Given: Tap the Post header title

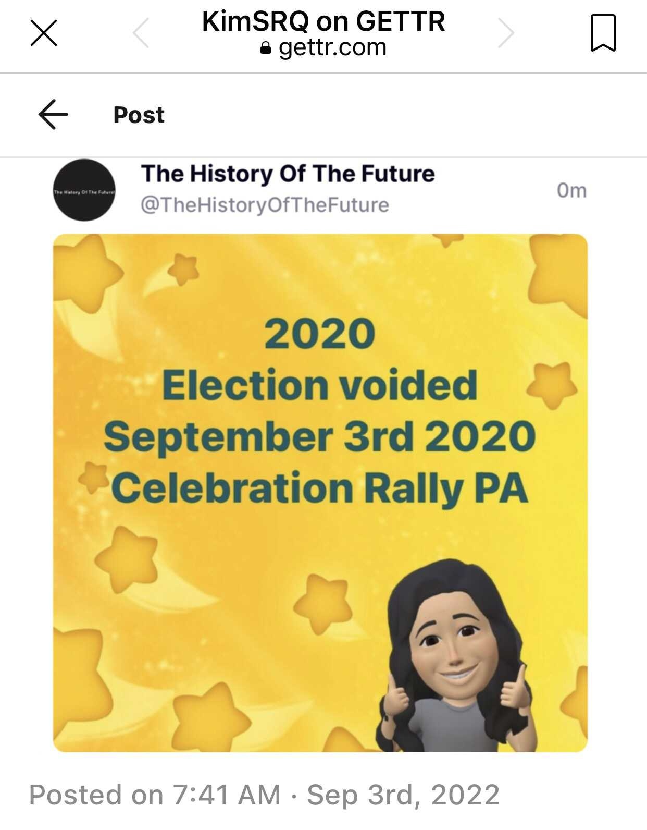Looking at the screenshot, I should tap(139, 115).
